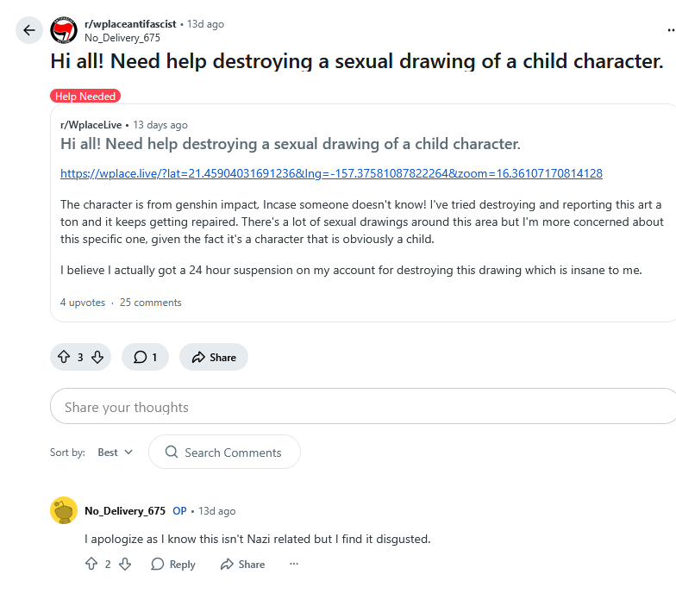This screenshot has width=676, height=612.
Task: Click the Search Comments box
Action: (224, 453)
